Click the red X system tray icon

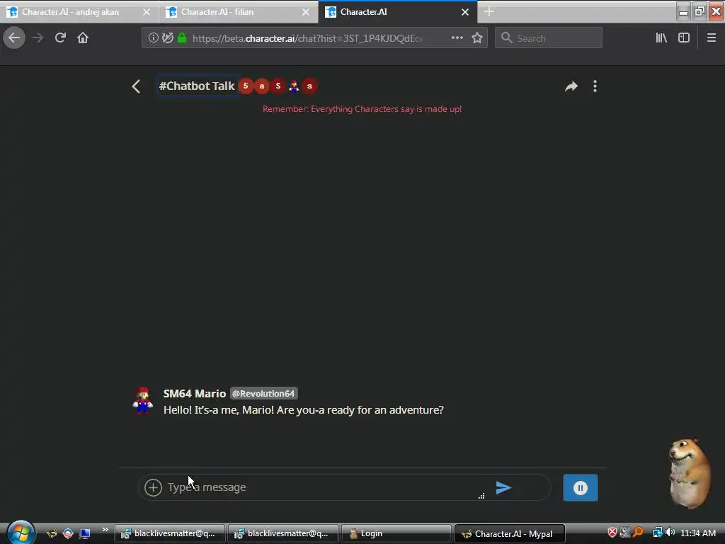(612, 533)
